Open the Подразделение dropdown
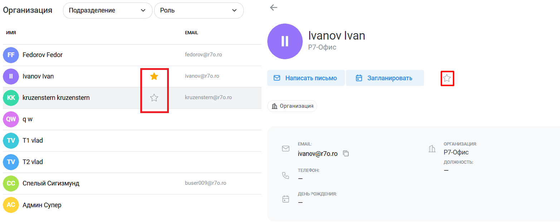This screenshot has width=560, height=224. [108, 10]
